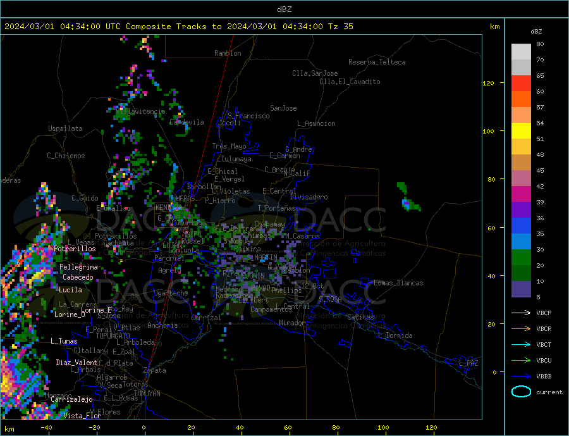Click the Pellegrina place label
This screenshot has width=569, height=436.
click(x=79, y=267)
